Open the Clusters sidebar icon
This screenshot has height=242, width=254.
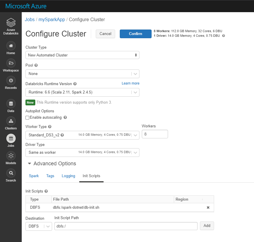point(11,121)
